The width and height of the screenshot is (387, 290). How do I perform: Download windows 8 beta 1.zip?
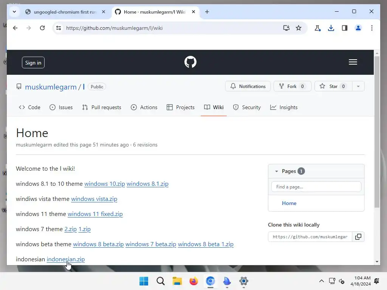[206, 244]
